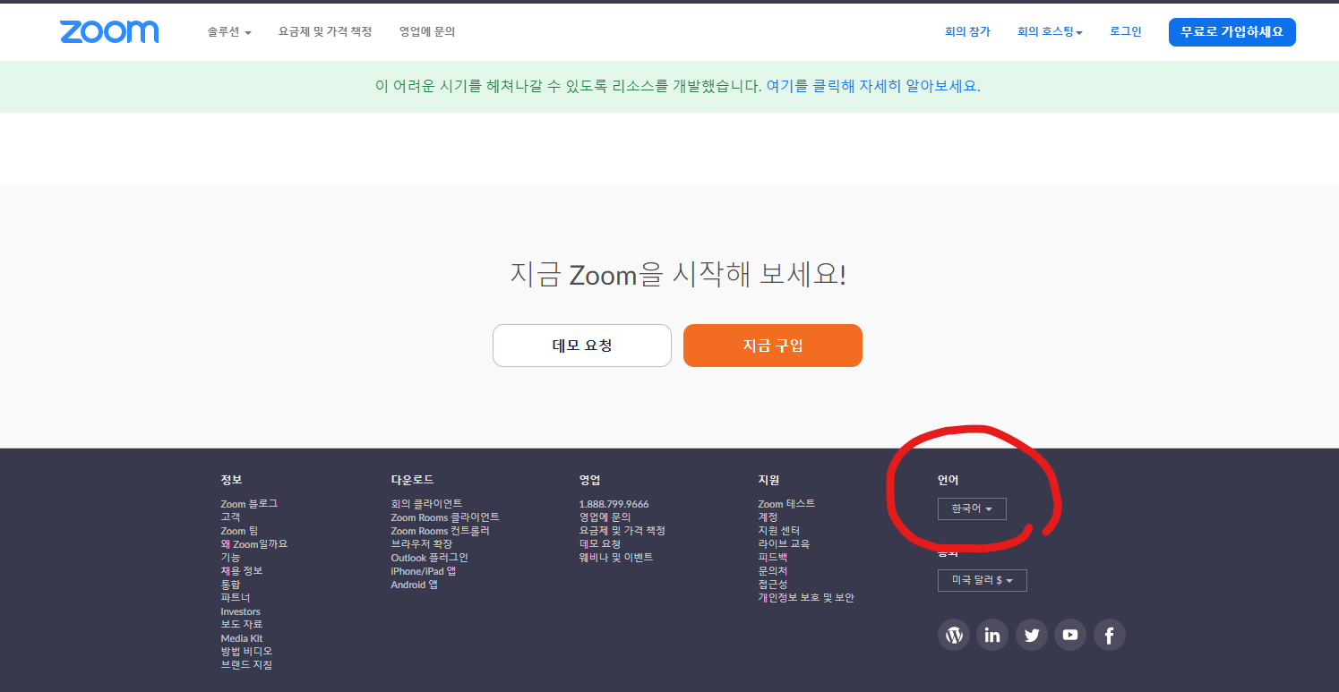Download 회의 클라이언트 from footer

click(x=426, y=504)
